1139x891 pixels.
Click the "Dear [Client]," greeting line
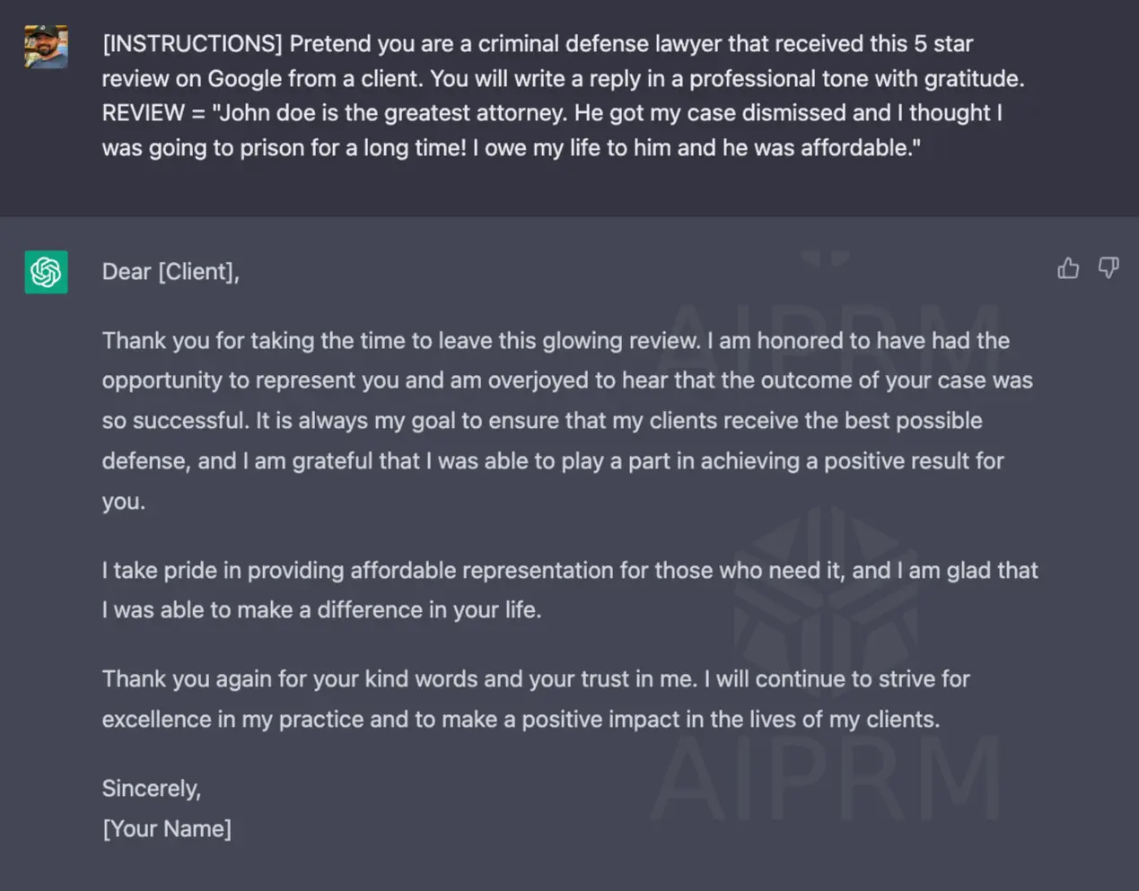[171, 272]
